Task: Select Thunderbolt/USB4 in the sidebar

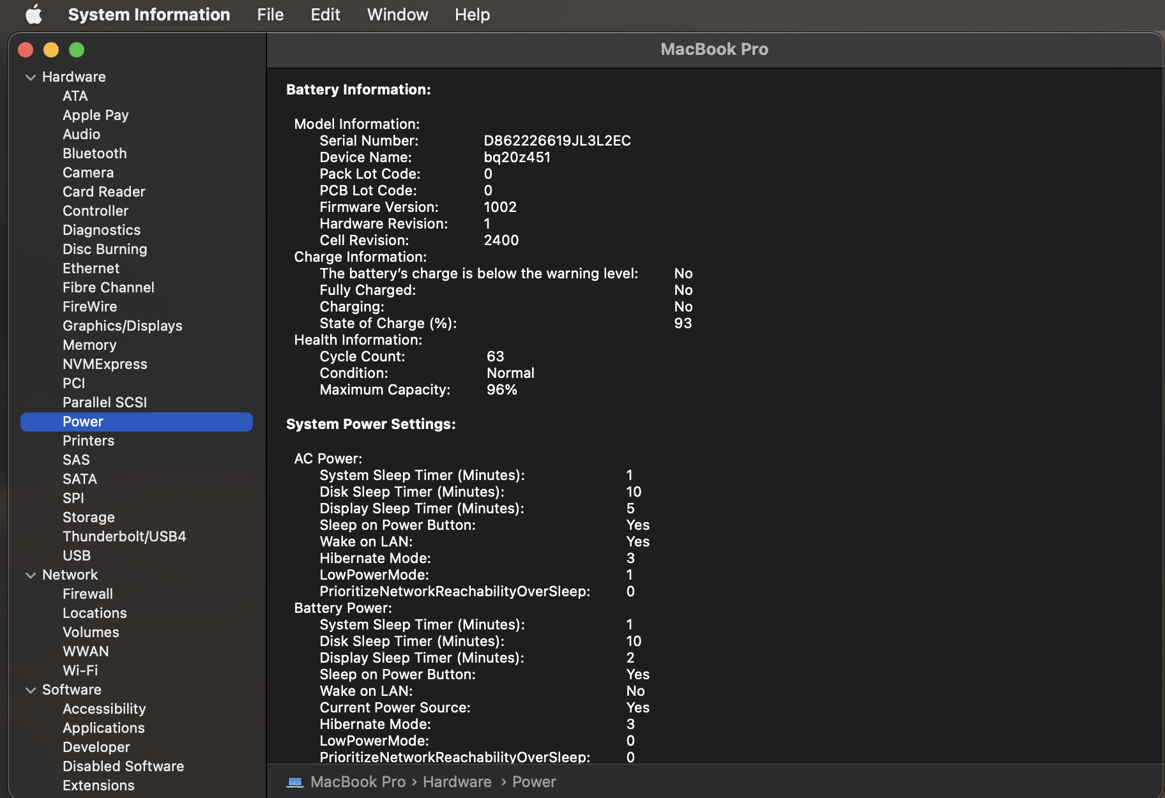Action: [x=125, y=536]
